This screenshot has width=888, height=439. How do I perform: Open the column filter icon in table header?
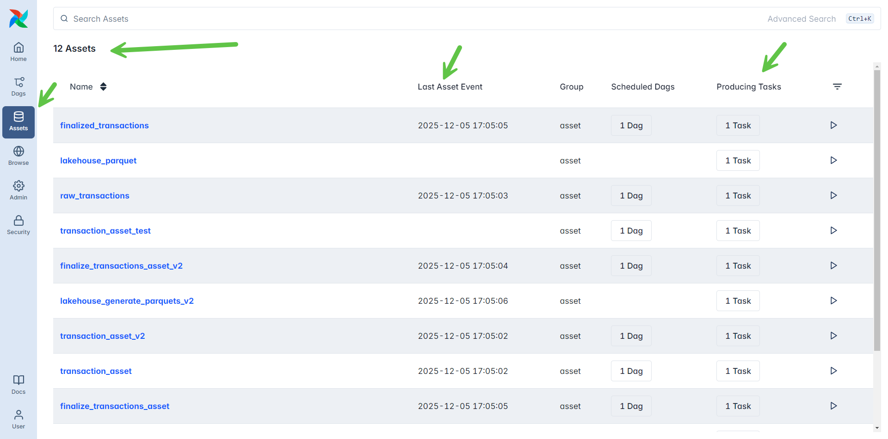(837, 87)
